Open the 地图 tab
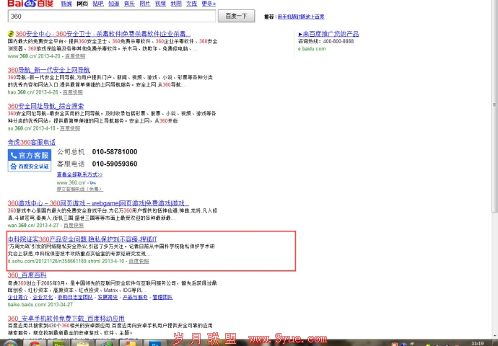The image size is (498, 346). click(x=176, y=4)
